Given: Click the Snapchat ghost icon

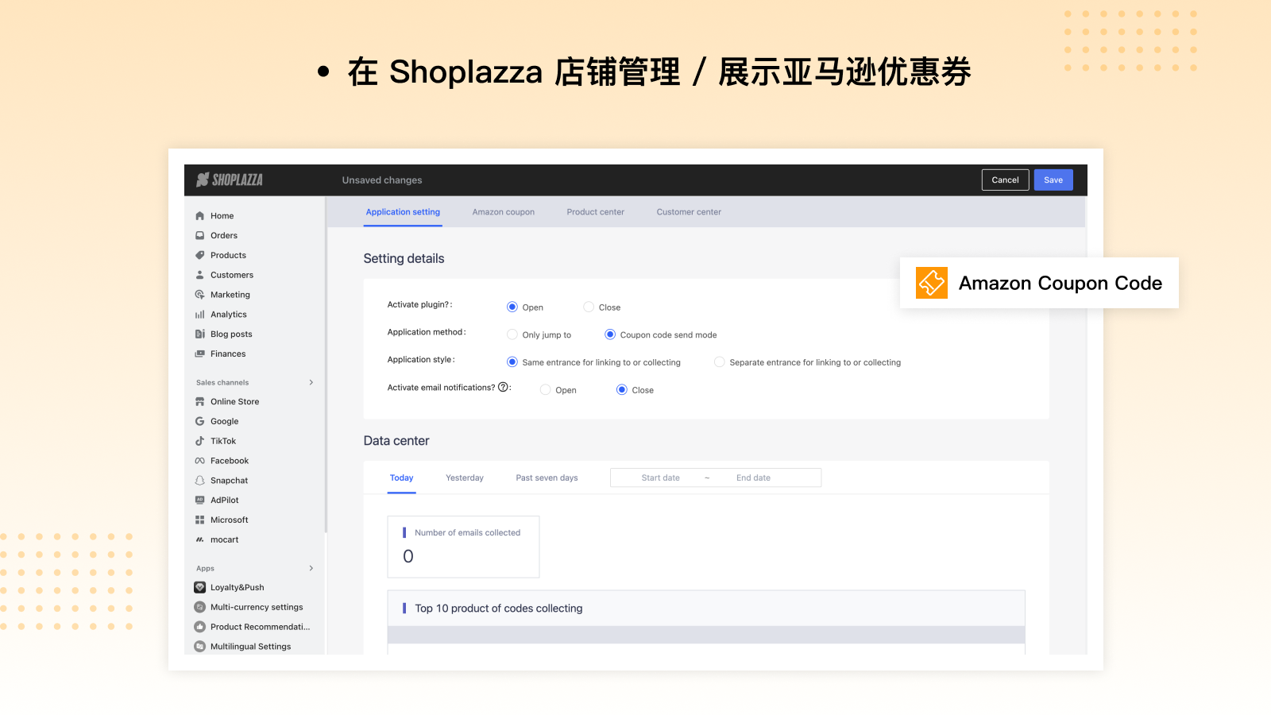Looking at the screenshot, I should (x=200, y=481).
